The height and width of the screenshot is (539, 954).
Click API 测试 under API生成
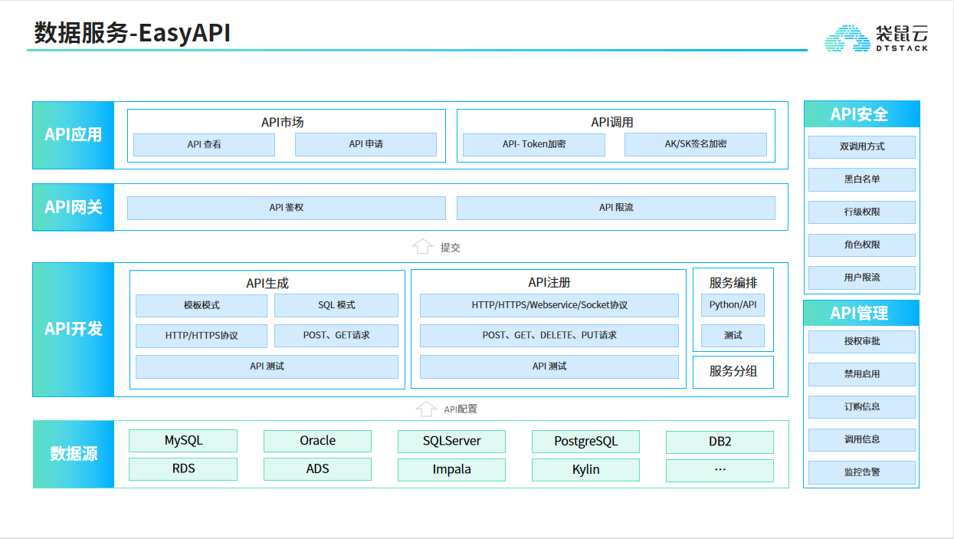coord(267,366)
